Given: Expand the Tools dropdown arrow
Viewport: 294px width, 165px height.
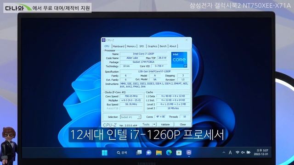Looking at the screenshot, I should point(154,124).
